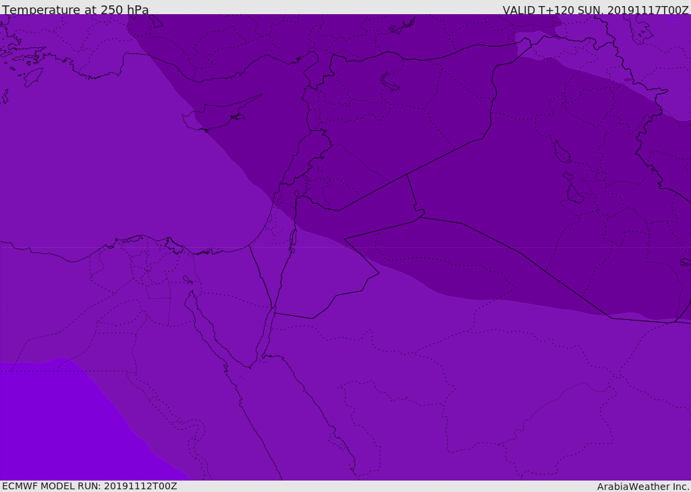Viewport: 691px width, 492px height.
Task: Select the 'Temperature at 250 hPa' title text
Action: tap(76, 9)
